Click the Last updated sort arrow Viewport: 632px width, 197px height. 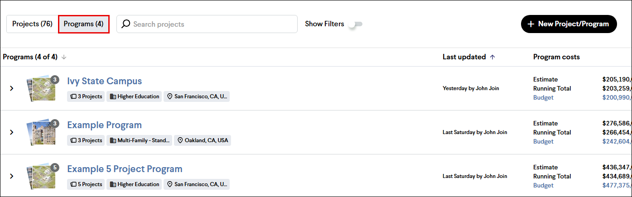[x=492, y=57]
